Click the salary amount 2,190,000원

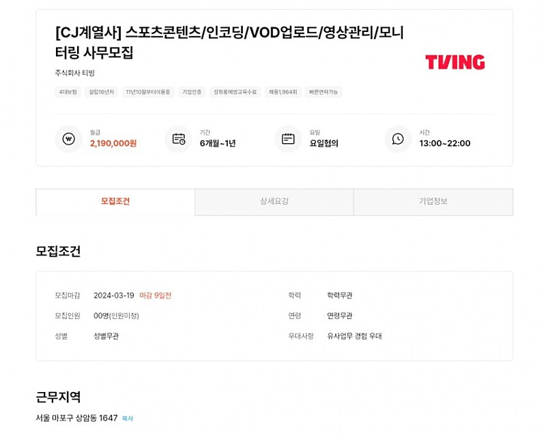pyautogui.click(x=113, y=143)
